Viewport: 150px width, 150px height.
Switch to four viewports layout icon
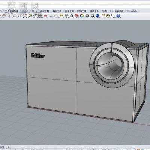click(40, 16)
